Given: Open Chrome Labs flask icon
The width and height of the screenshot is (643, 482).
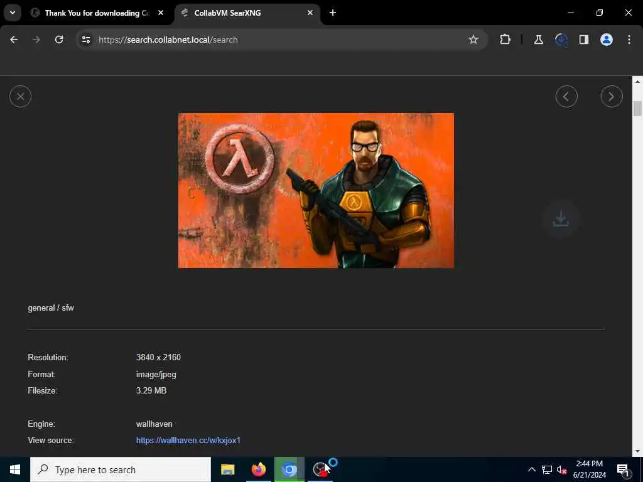Looking at the screenshot, I should point(538,40).
